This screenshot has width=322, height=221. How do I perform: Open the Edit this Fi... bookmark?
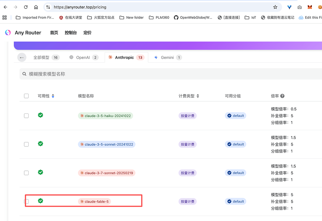pos(310,18)
